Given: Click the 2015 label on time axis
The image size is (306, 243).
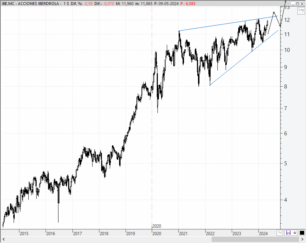Looking at the screenshot, I should [24, 233].
